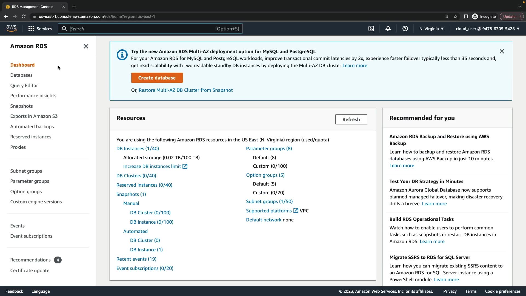Open Recommendations with badge 4
The width and height of the screenshot is (526, 296).
(30, 260)
